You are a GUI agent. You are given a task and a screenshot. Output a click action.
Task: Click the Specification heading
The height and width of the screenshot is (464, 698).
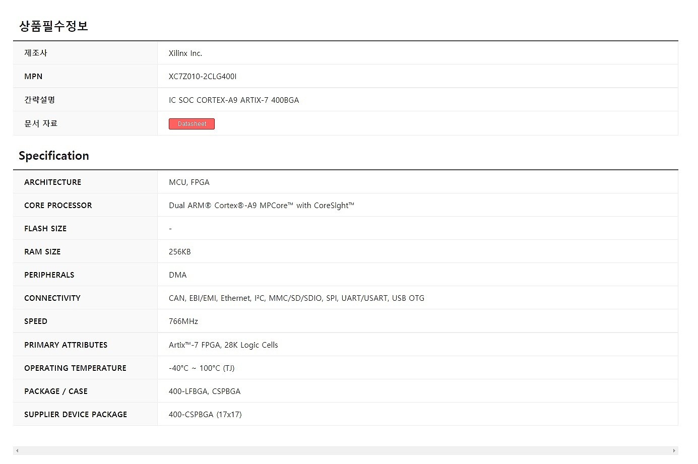pyautogui.click(x=54, y=156)
